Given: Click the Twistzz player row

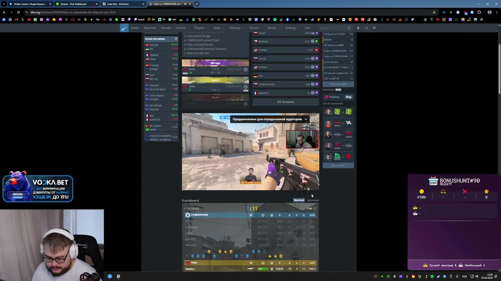Looking at the screenshot, I should [250, 269].
